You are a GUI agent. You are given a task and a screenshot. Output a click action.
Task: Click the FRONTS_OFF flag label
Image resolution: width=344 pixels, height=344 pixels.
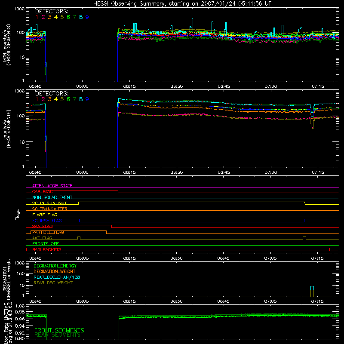coord(46,243)
